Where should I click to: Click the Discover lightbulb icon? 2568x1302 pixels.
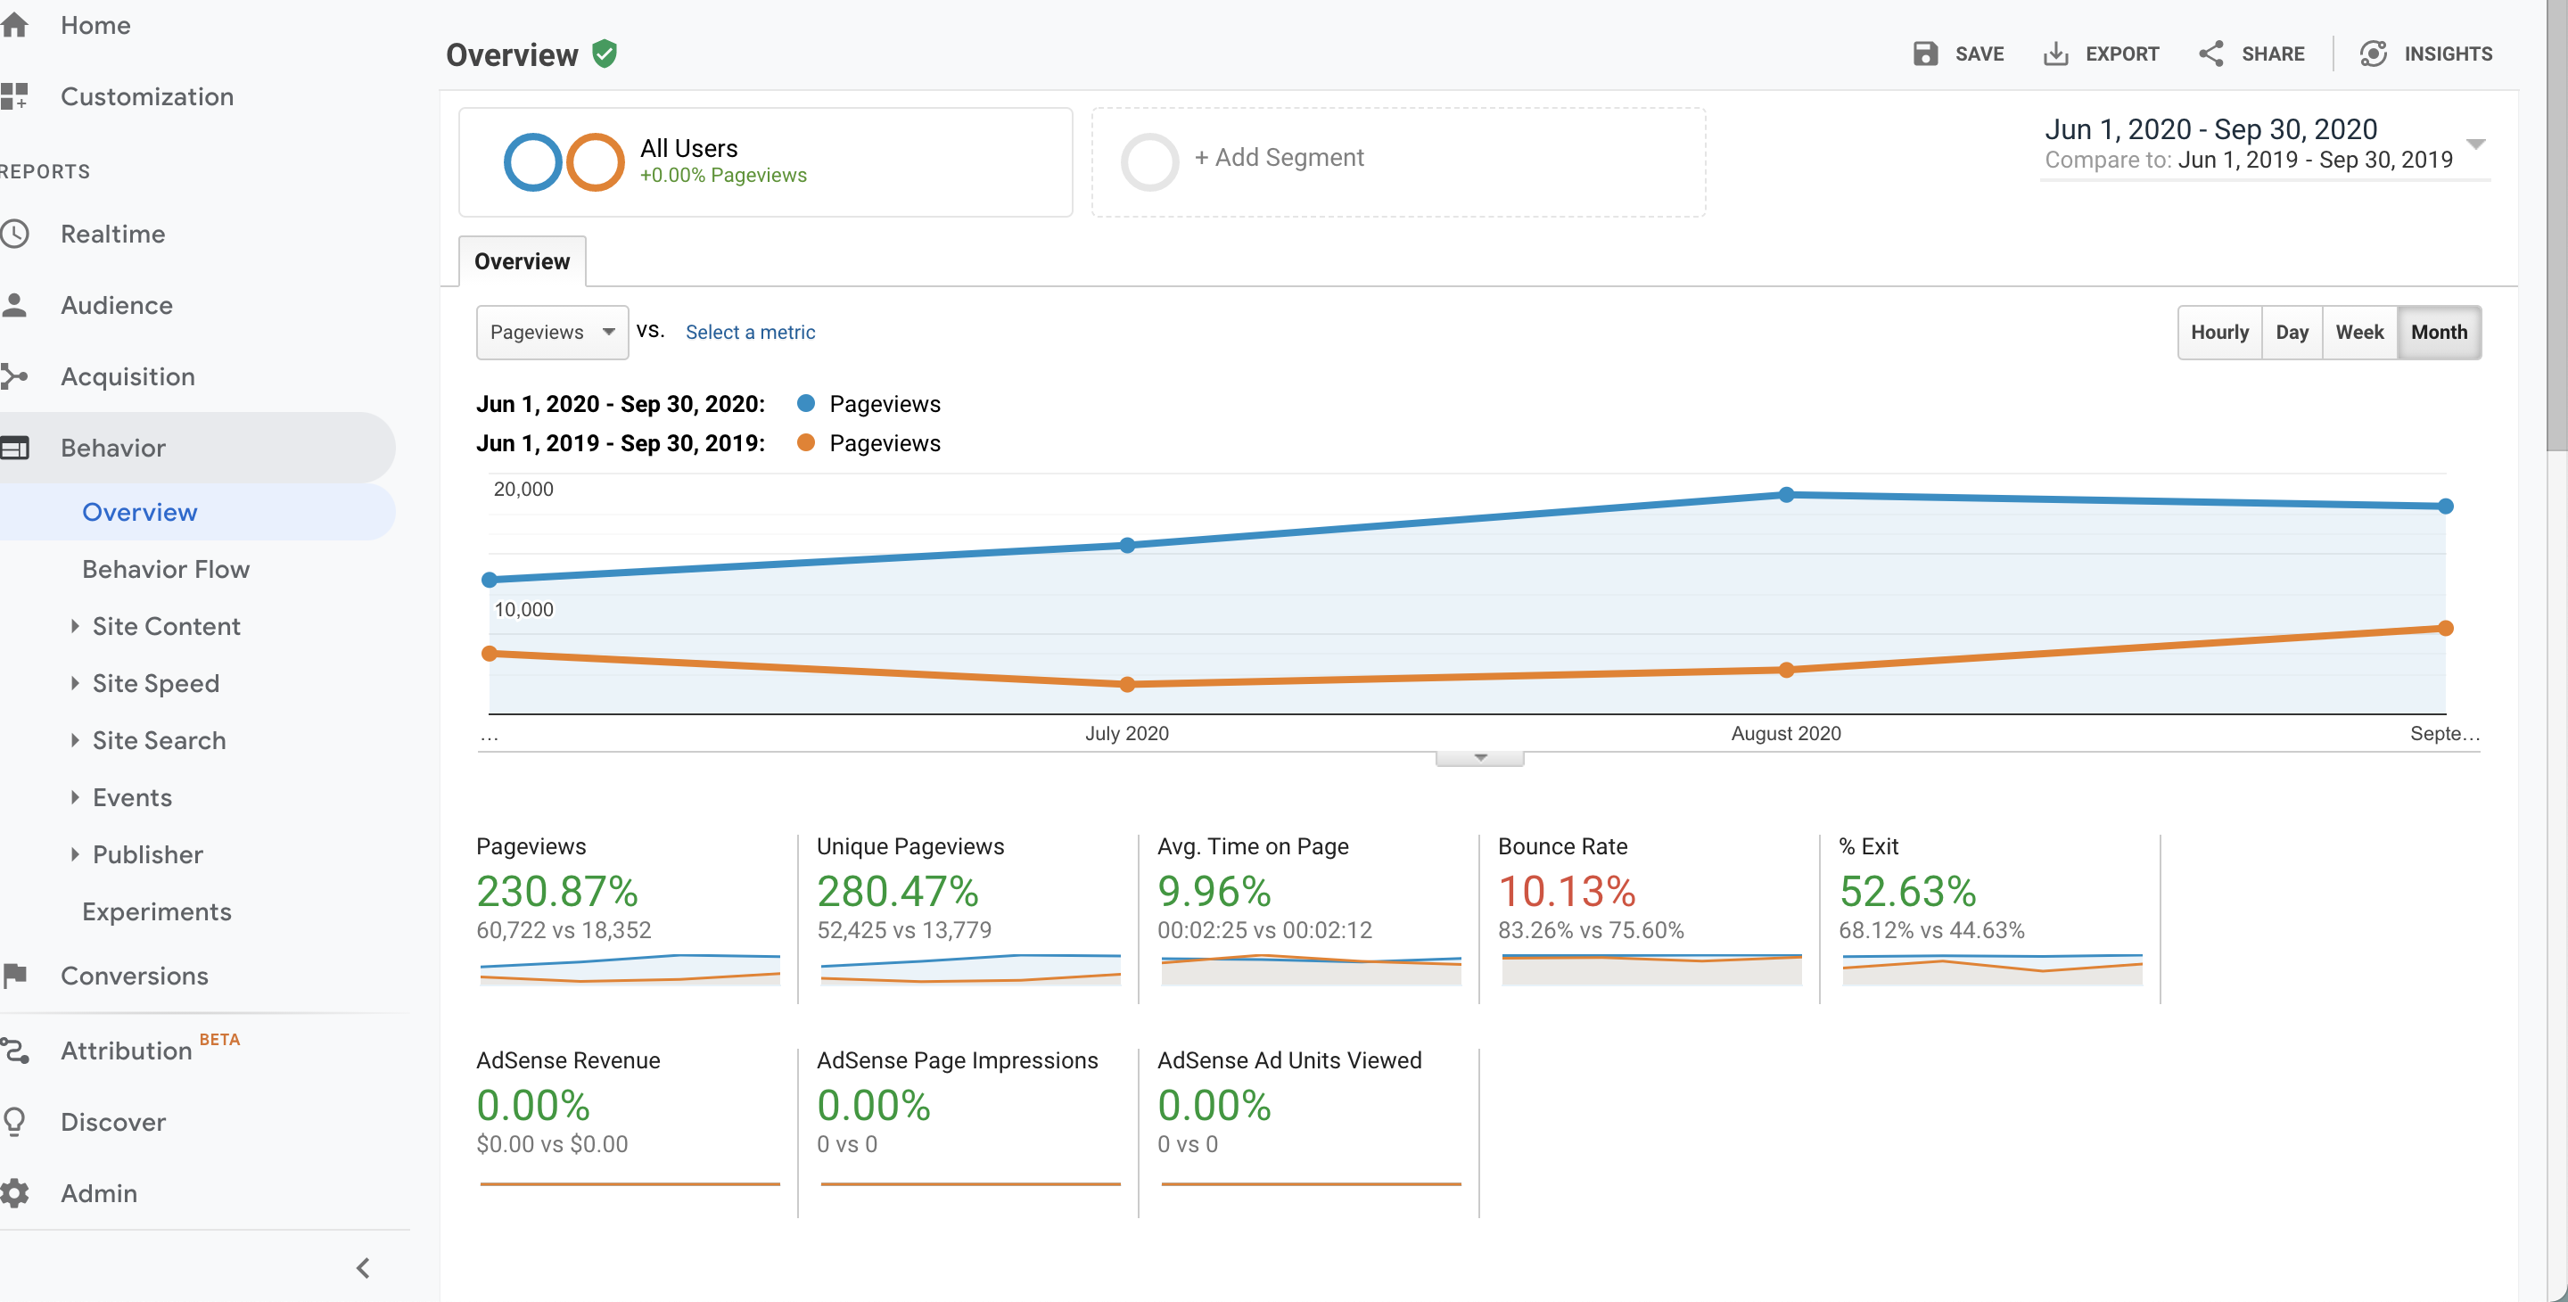[14, 1122]
